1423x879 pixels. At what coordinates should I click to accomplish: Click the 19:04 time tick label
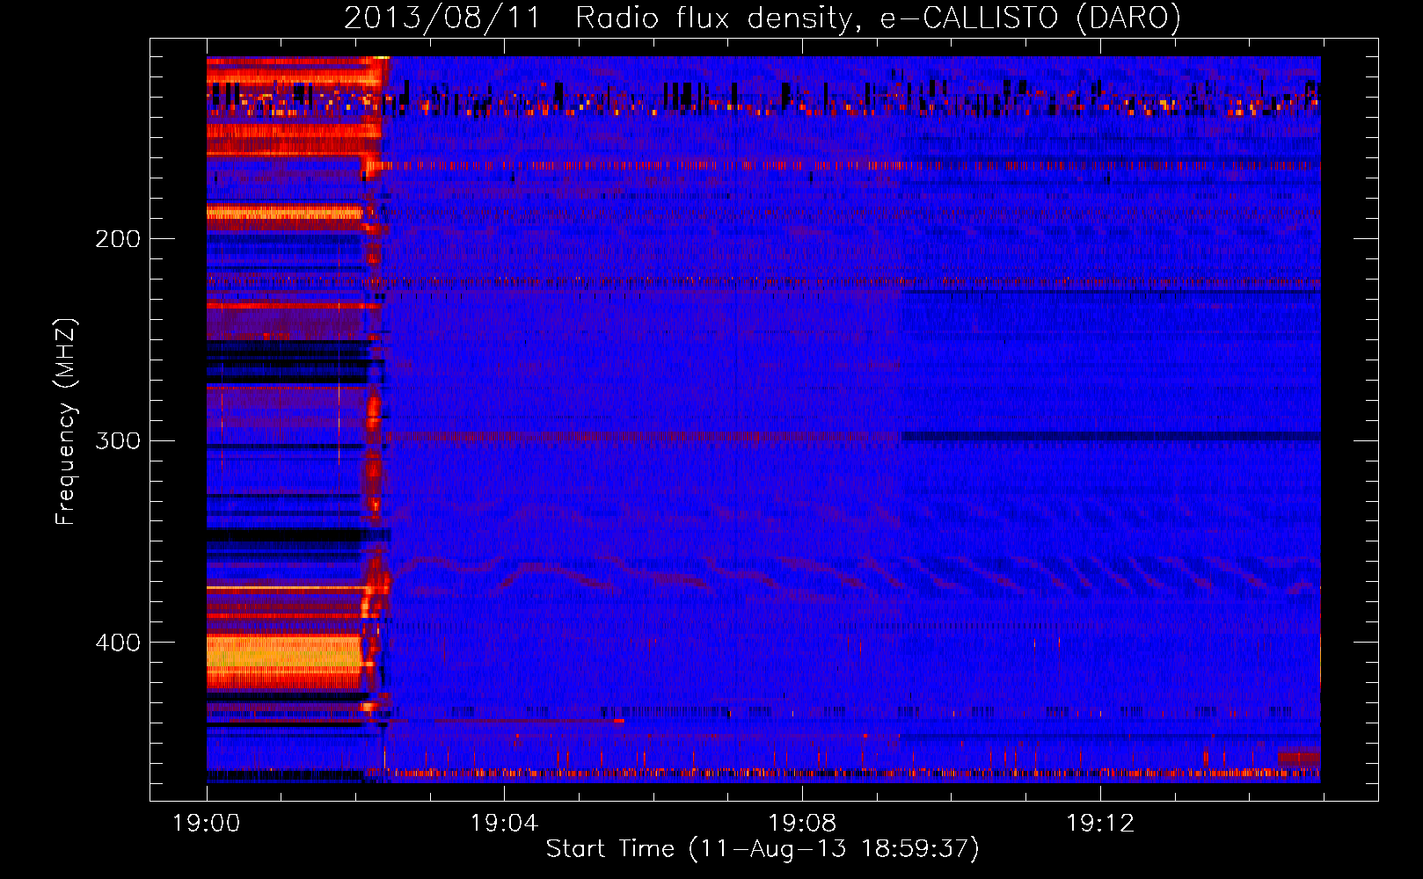click(x=504, y=824)
